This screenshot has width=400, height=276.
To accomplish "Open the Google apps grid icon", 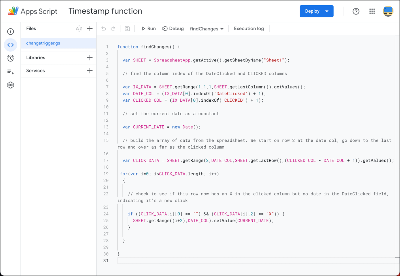I will 372,11.
